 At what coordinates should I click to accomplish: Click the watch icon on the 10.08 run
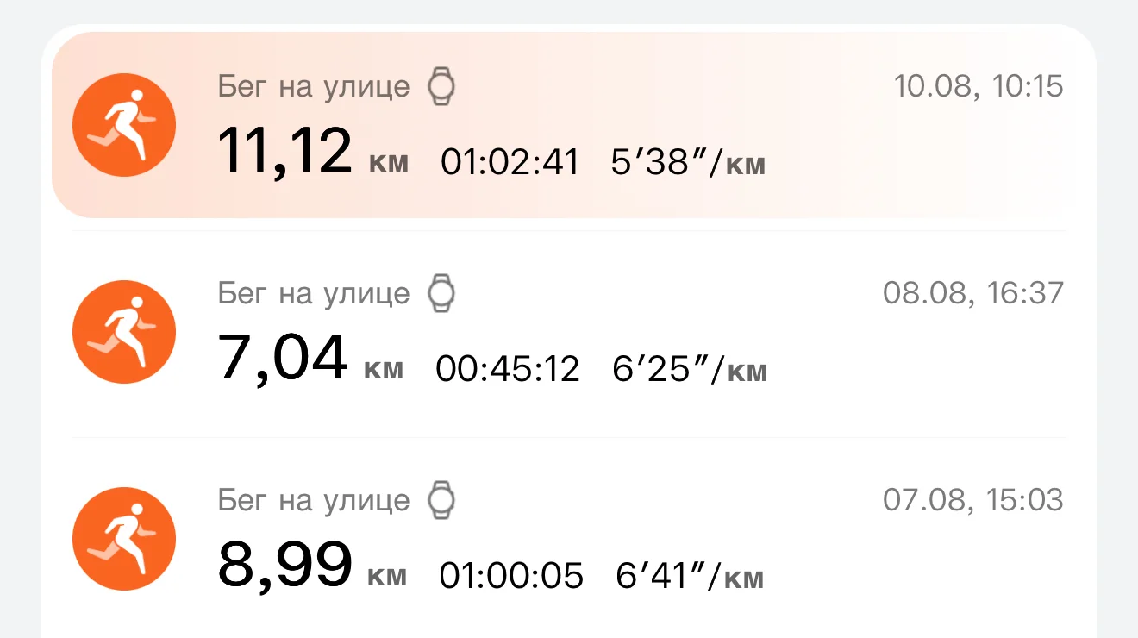(441, 87)
